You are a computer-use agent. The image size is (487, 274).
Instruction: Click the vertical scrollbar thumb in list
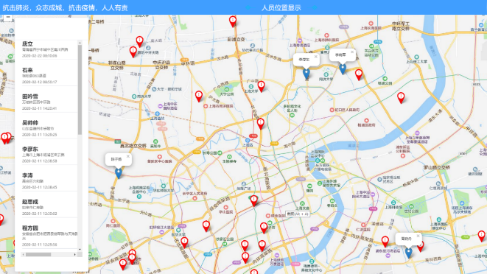coord(80,90)
